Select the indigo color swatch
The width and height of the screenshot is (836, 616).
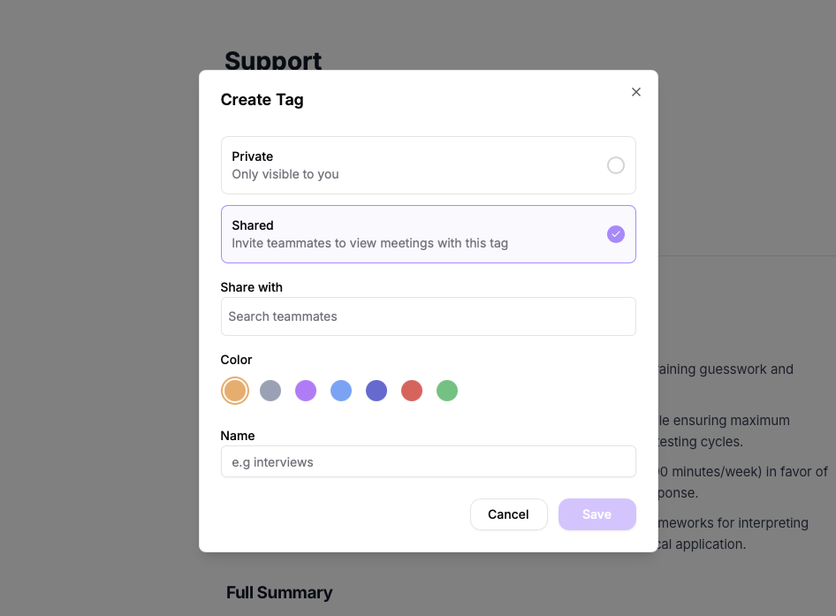pyautogui.click(x=376, y=390)
